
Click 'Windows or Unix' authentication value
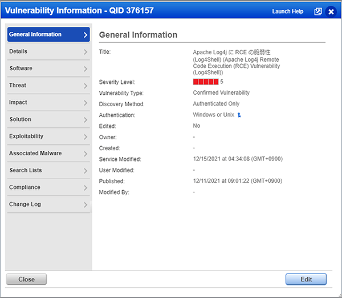(214, 115)
